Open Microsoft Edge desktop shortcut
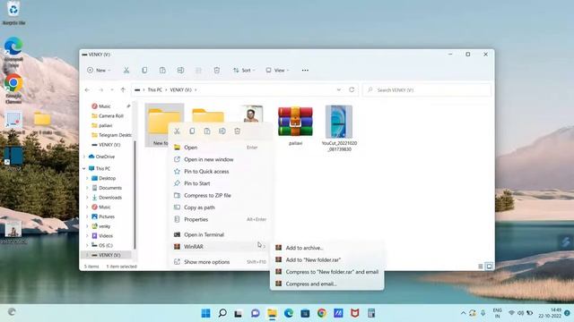This screenshot has height=322, width=574. 13,52
